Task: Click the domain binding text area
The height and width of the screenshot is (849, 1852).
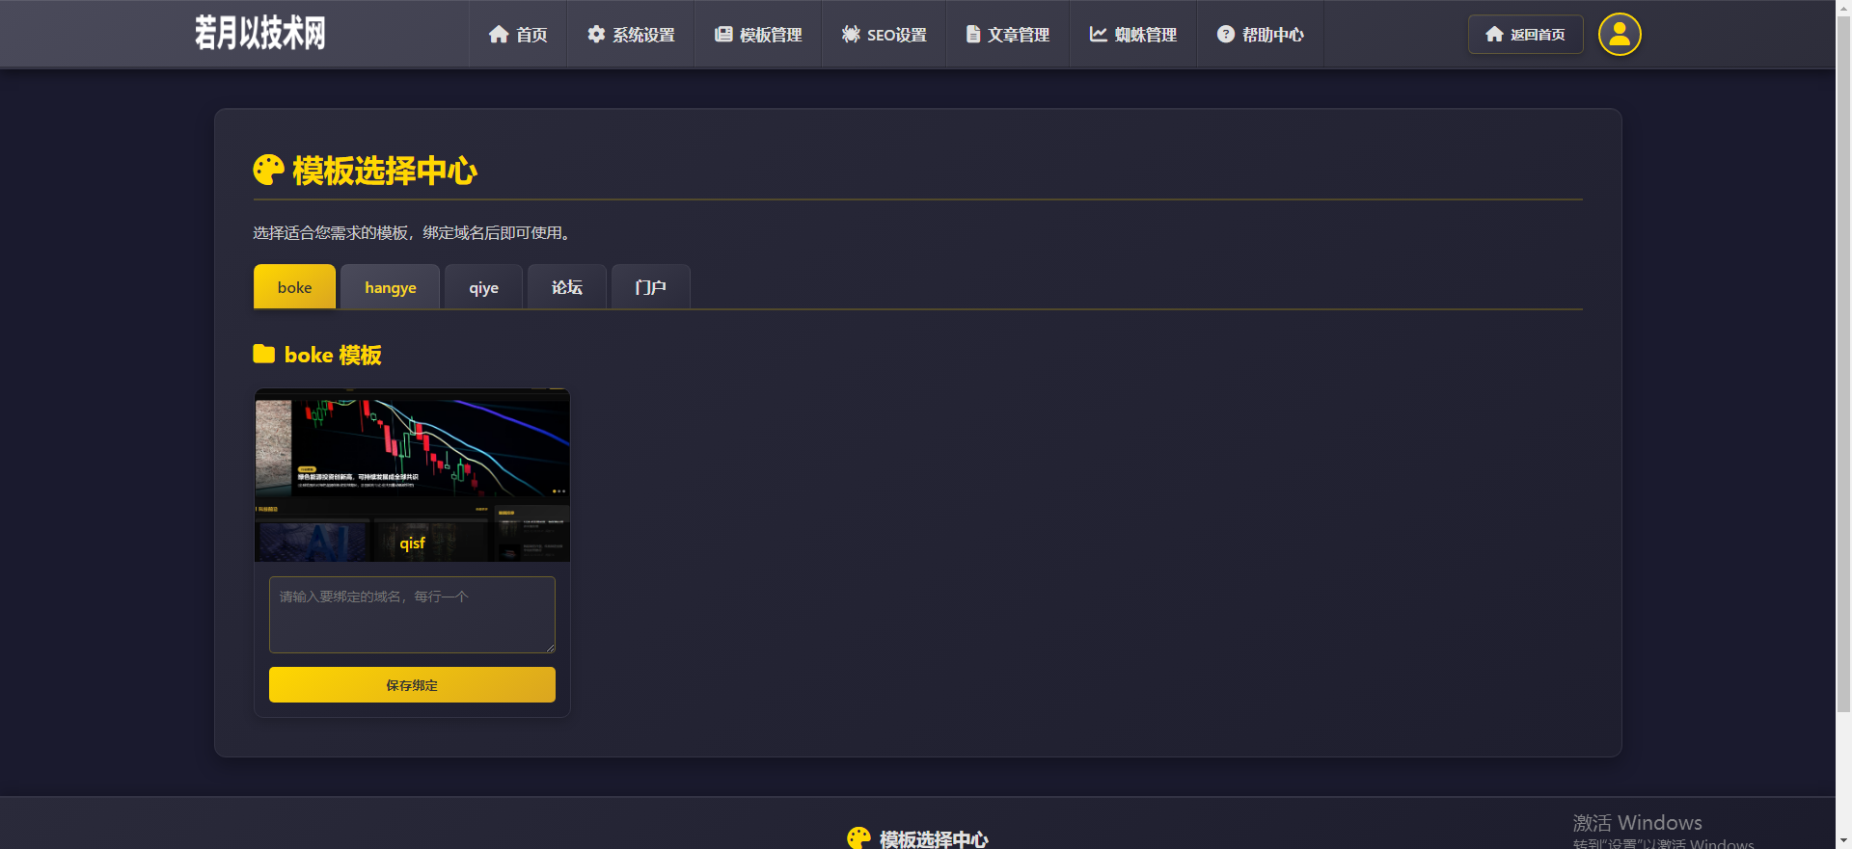Action: coord(412,614)
